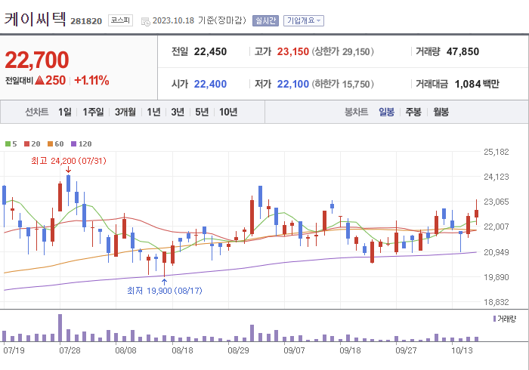Screen dimensions: 529x370
Task: Click the 상한가 29,150 text
Action: [343, 51]
